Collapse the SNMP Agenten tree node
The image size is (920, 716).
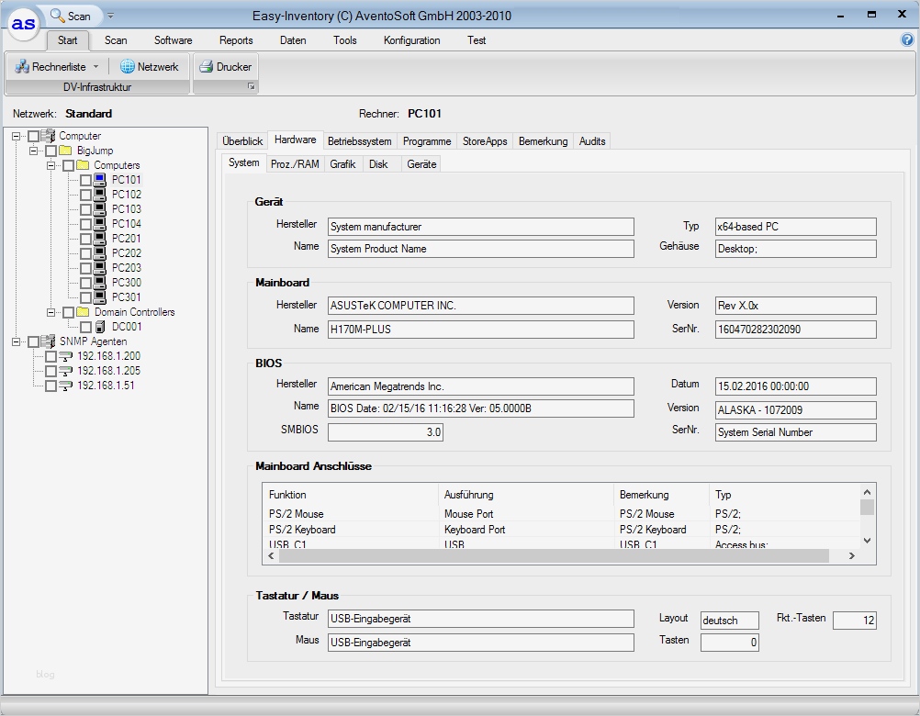click(17, 341)
